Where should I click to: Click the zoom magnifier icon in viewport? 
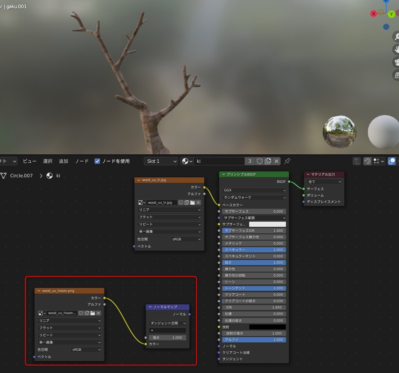tap(395, 37)
